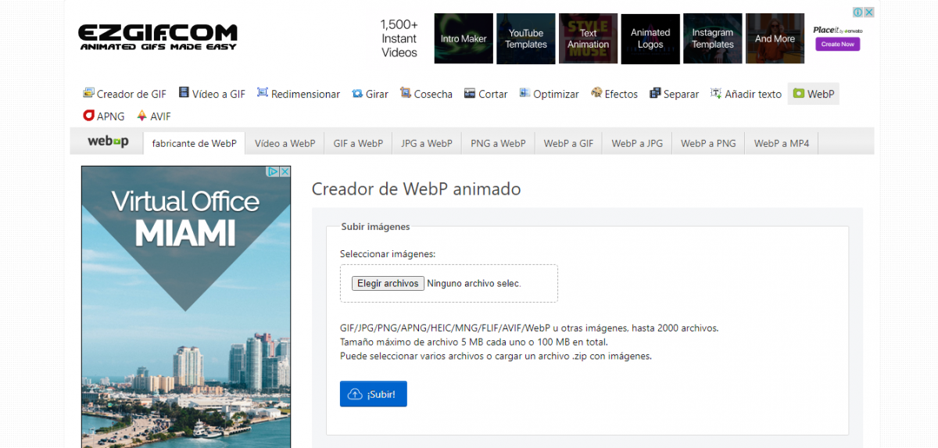Select the Redimensionar tool icon

pyautogui.click(x=263, y=93)
